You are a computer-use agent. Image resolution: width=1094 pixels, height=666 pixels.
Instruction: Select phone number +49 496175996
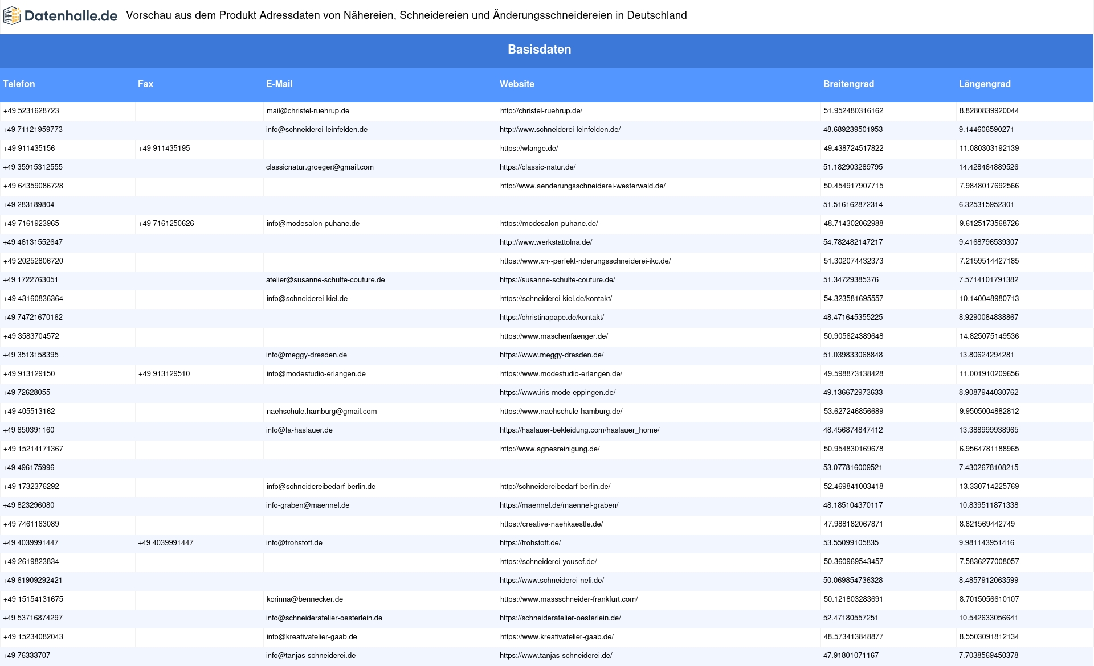click(28, 468)
